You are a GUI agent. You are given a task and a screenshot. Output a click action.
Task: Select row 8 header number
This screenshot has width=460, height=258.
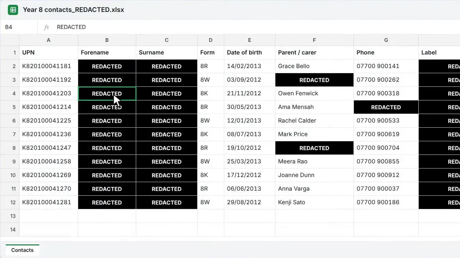10,148
